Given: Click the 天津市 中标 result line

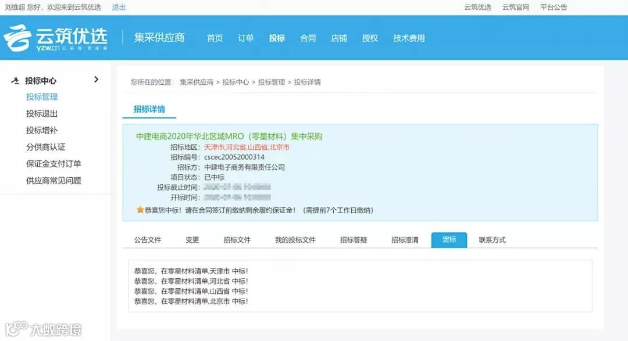Looking at the screenshot, I should coord(191,271).
